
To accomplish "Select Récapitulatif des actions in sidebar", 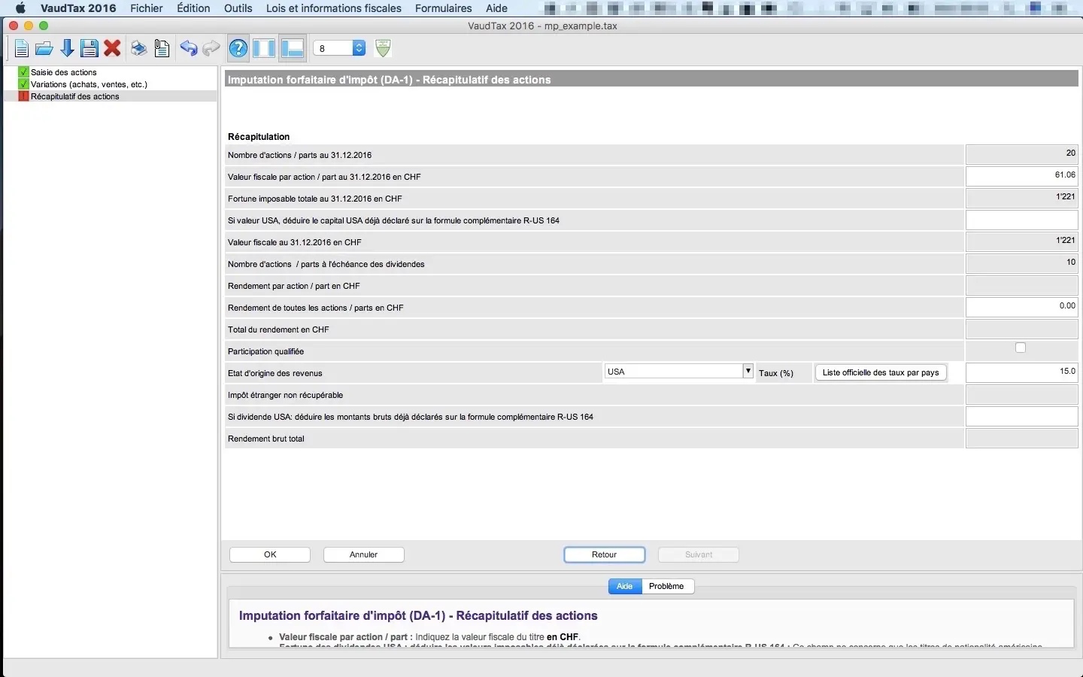I will pos(75,96).
